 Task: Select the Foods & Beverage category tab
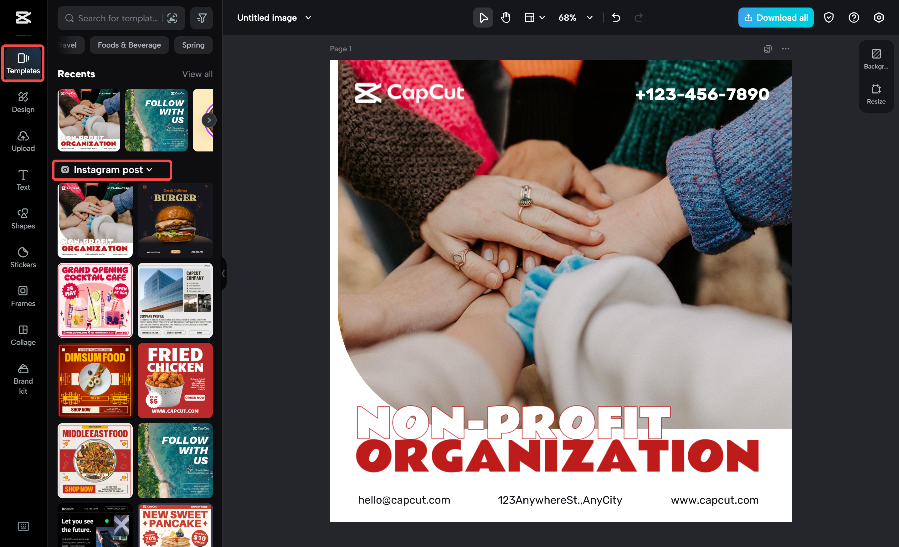tap(129, 45)
